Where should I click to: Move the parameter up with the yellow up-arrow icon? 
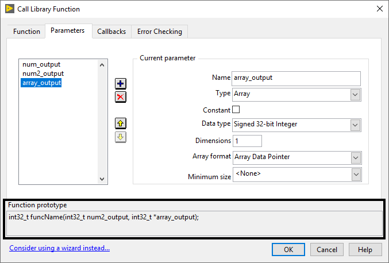tap(121, 123)
